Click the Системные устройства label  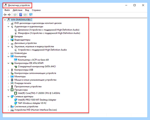(26, 107)
